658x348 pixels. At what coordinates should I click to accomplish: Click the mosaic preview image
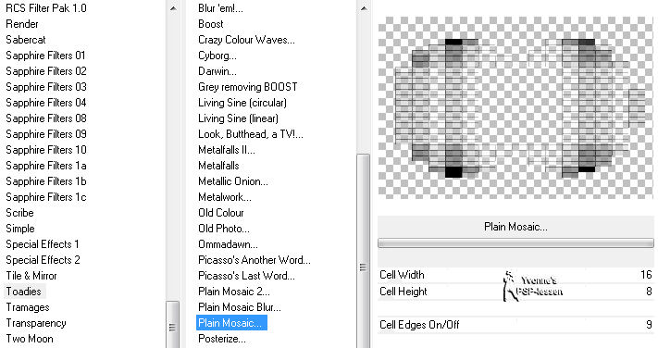(515, 107)
